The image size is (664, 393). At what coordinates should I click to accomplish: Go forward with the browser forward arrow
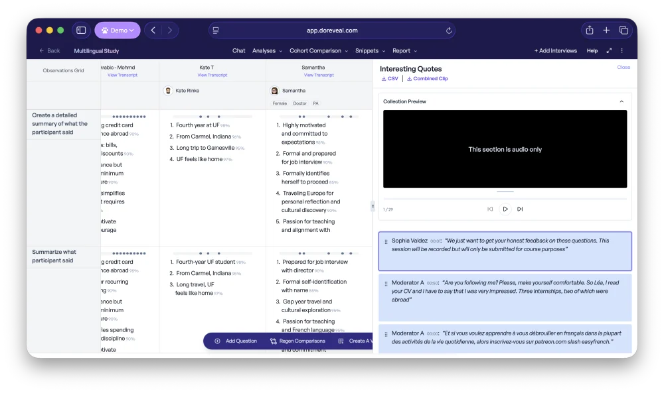pyautogui.click(x=170, y=30)
